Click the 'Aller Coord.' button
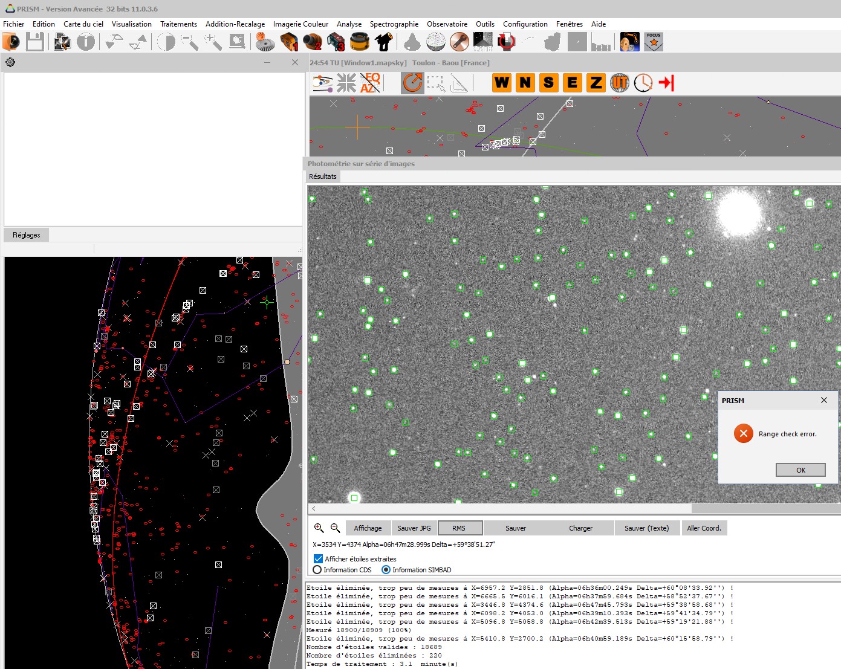The height and width of the screenshot is (669, 841). coord(704,528)
